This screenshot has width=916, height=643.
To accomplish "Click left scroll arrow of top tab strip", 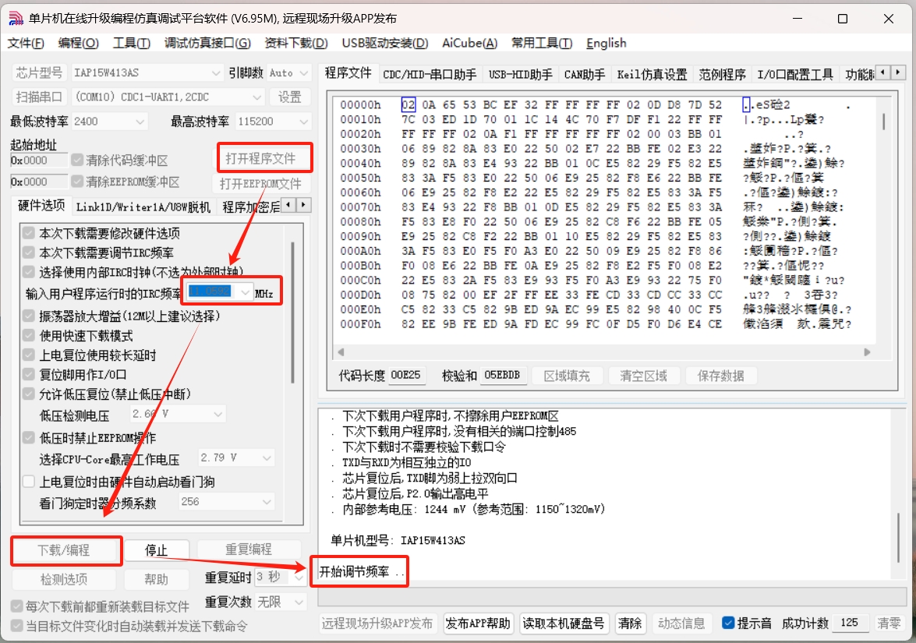I will 882,72.
